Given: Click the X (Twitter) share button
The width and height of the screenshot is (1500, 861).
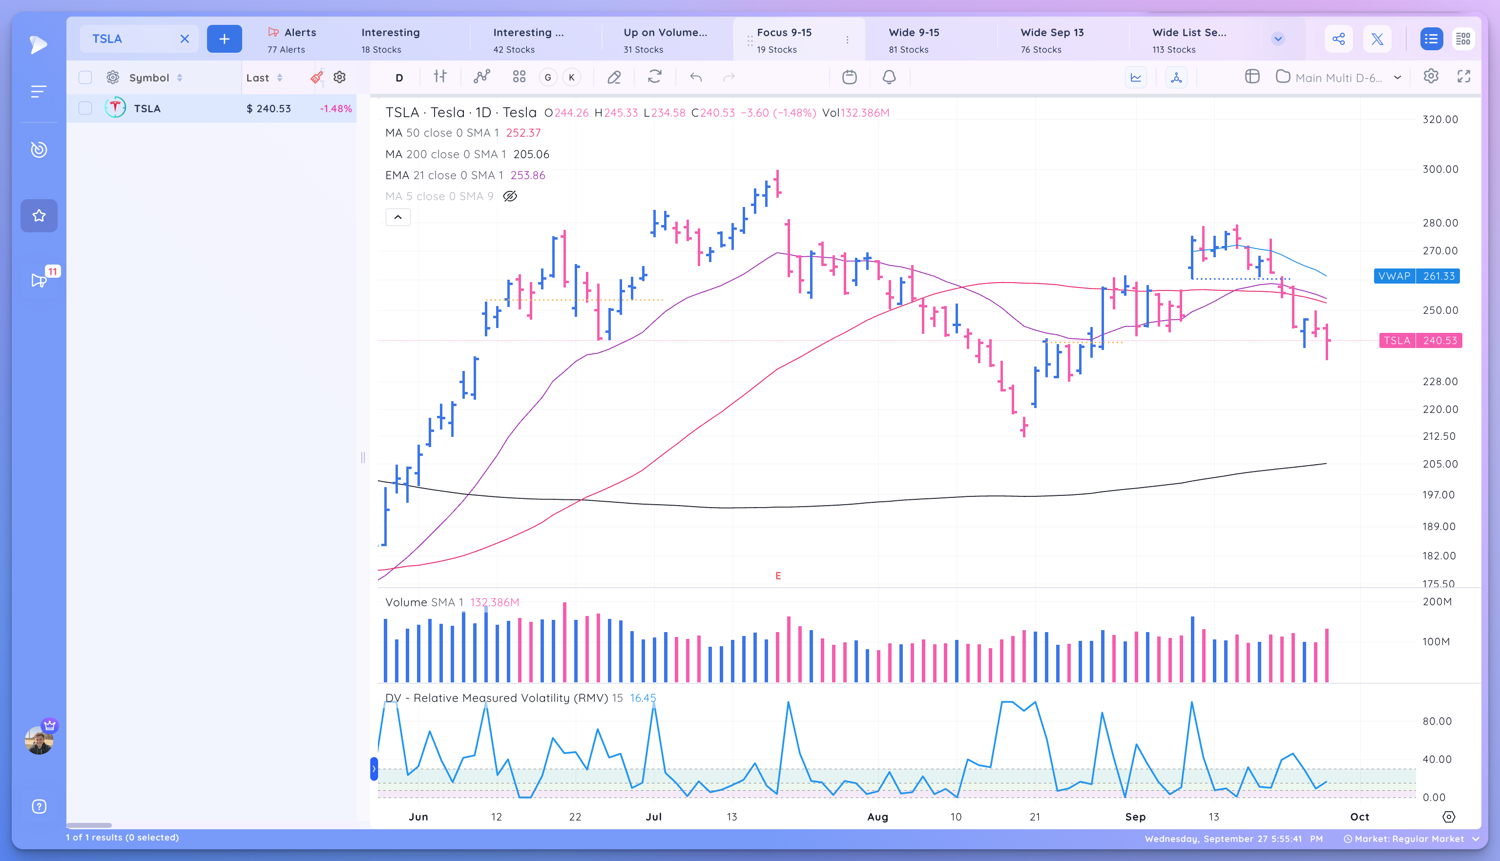Looking at the screenshot, I should click(x=1377, y=39).
